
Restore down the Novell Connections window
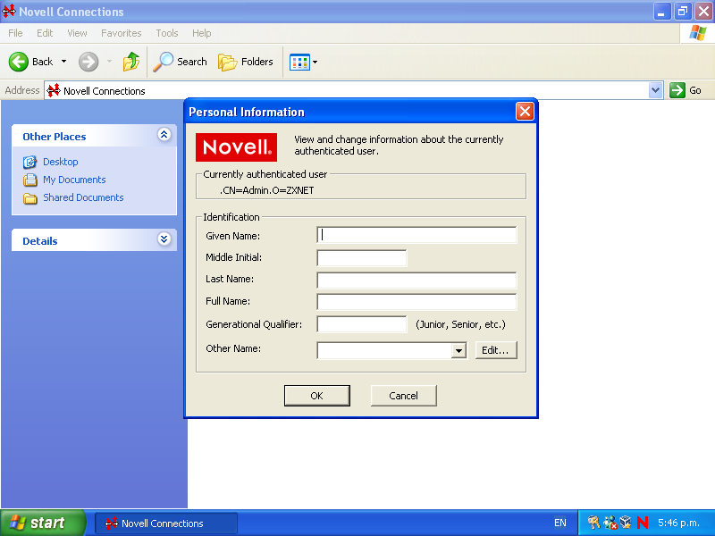683,12
